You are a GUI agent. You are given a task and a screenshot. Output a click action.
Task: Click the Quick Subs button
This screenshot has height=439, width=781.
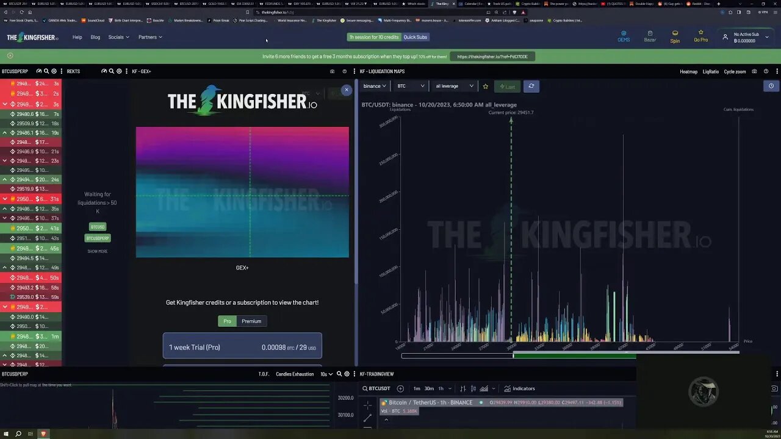(x=416, y=37)
